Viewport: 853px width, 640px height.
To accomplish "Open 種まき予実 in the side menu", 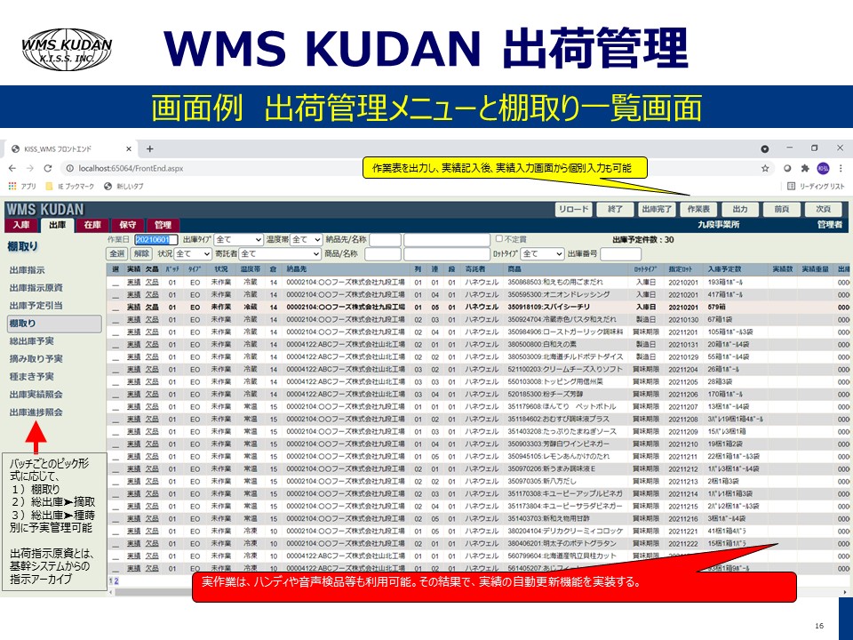I will (x=32, y=377).
